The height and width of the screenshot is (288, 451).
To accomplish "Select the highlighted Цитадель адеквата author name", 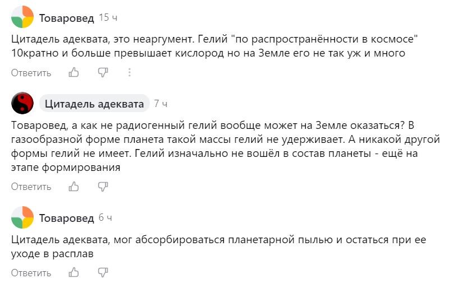I will [94, 104].
